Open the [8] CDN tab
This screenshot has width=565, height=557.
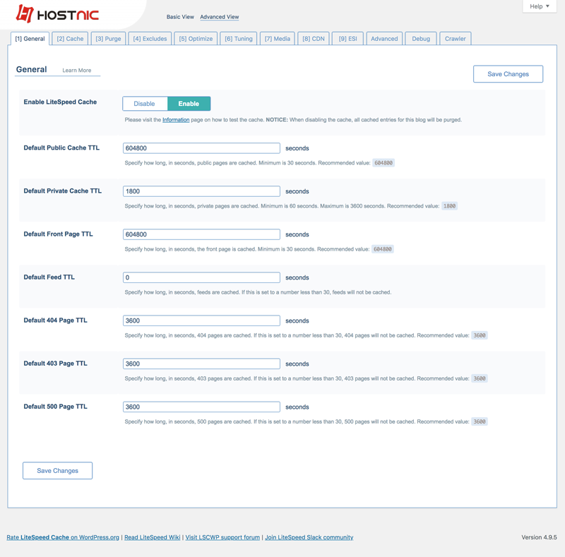click(314, 39)
